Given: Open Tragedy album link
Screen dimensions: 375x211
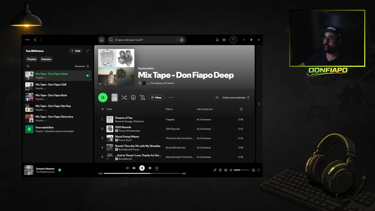Looking at the screenshot, I should pos(170,120).
